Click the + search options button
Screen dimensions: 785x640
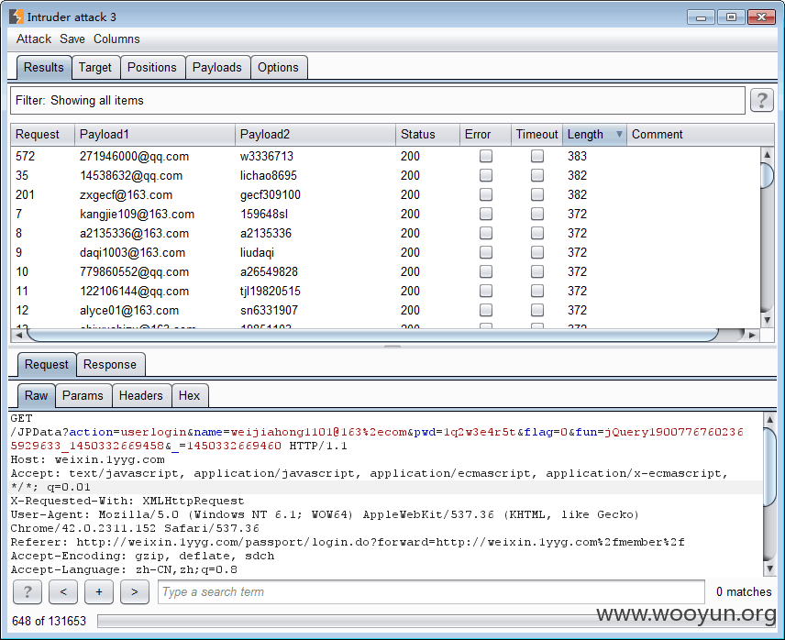pyautogui.click(x=99, y=592)
